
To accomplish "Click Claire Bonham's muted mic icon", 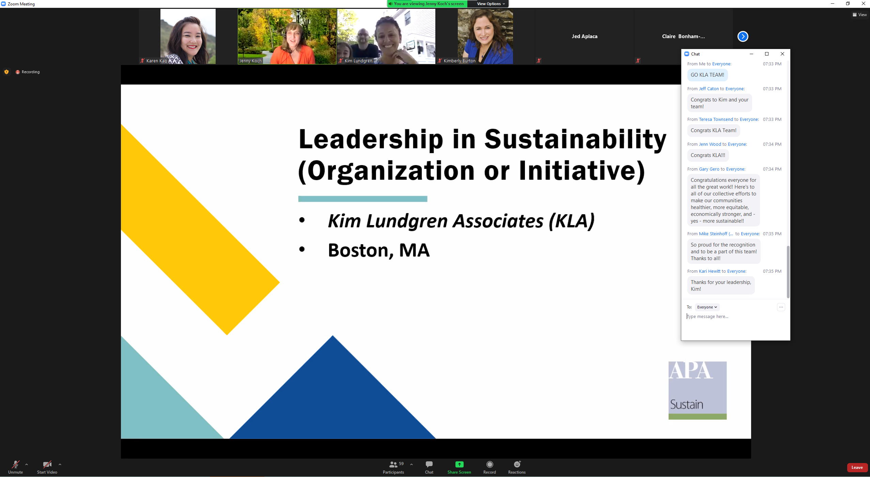I will pyautogui.click(x=638, y=61).
